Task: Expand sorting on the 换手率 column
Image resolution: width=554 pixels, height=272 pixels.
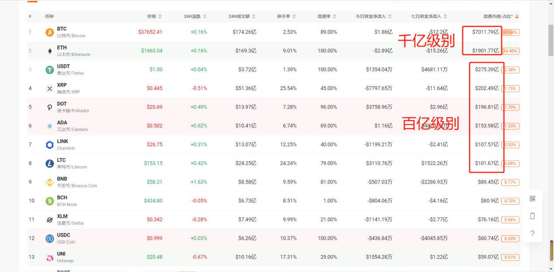Action: click(x=295, y=16)
